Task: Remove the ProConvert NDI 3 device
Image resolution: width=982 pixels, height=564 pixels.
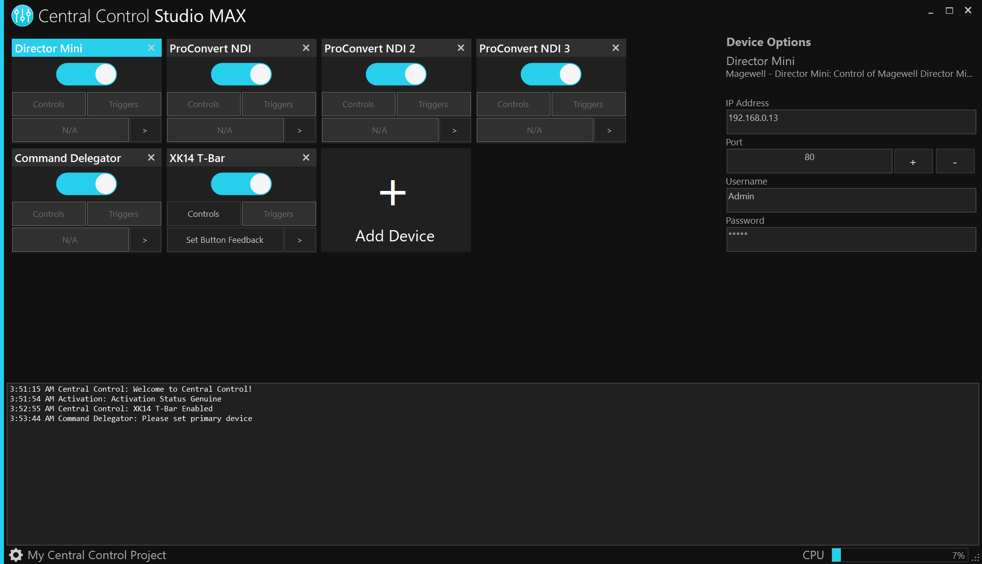Action: pyautogui.click(x=616, y=48)
